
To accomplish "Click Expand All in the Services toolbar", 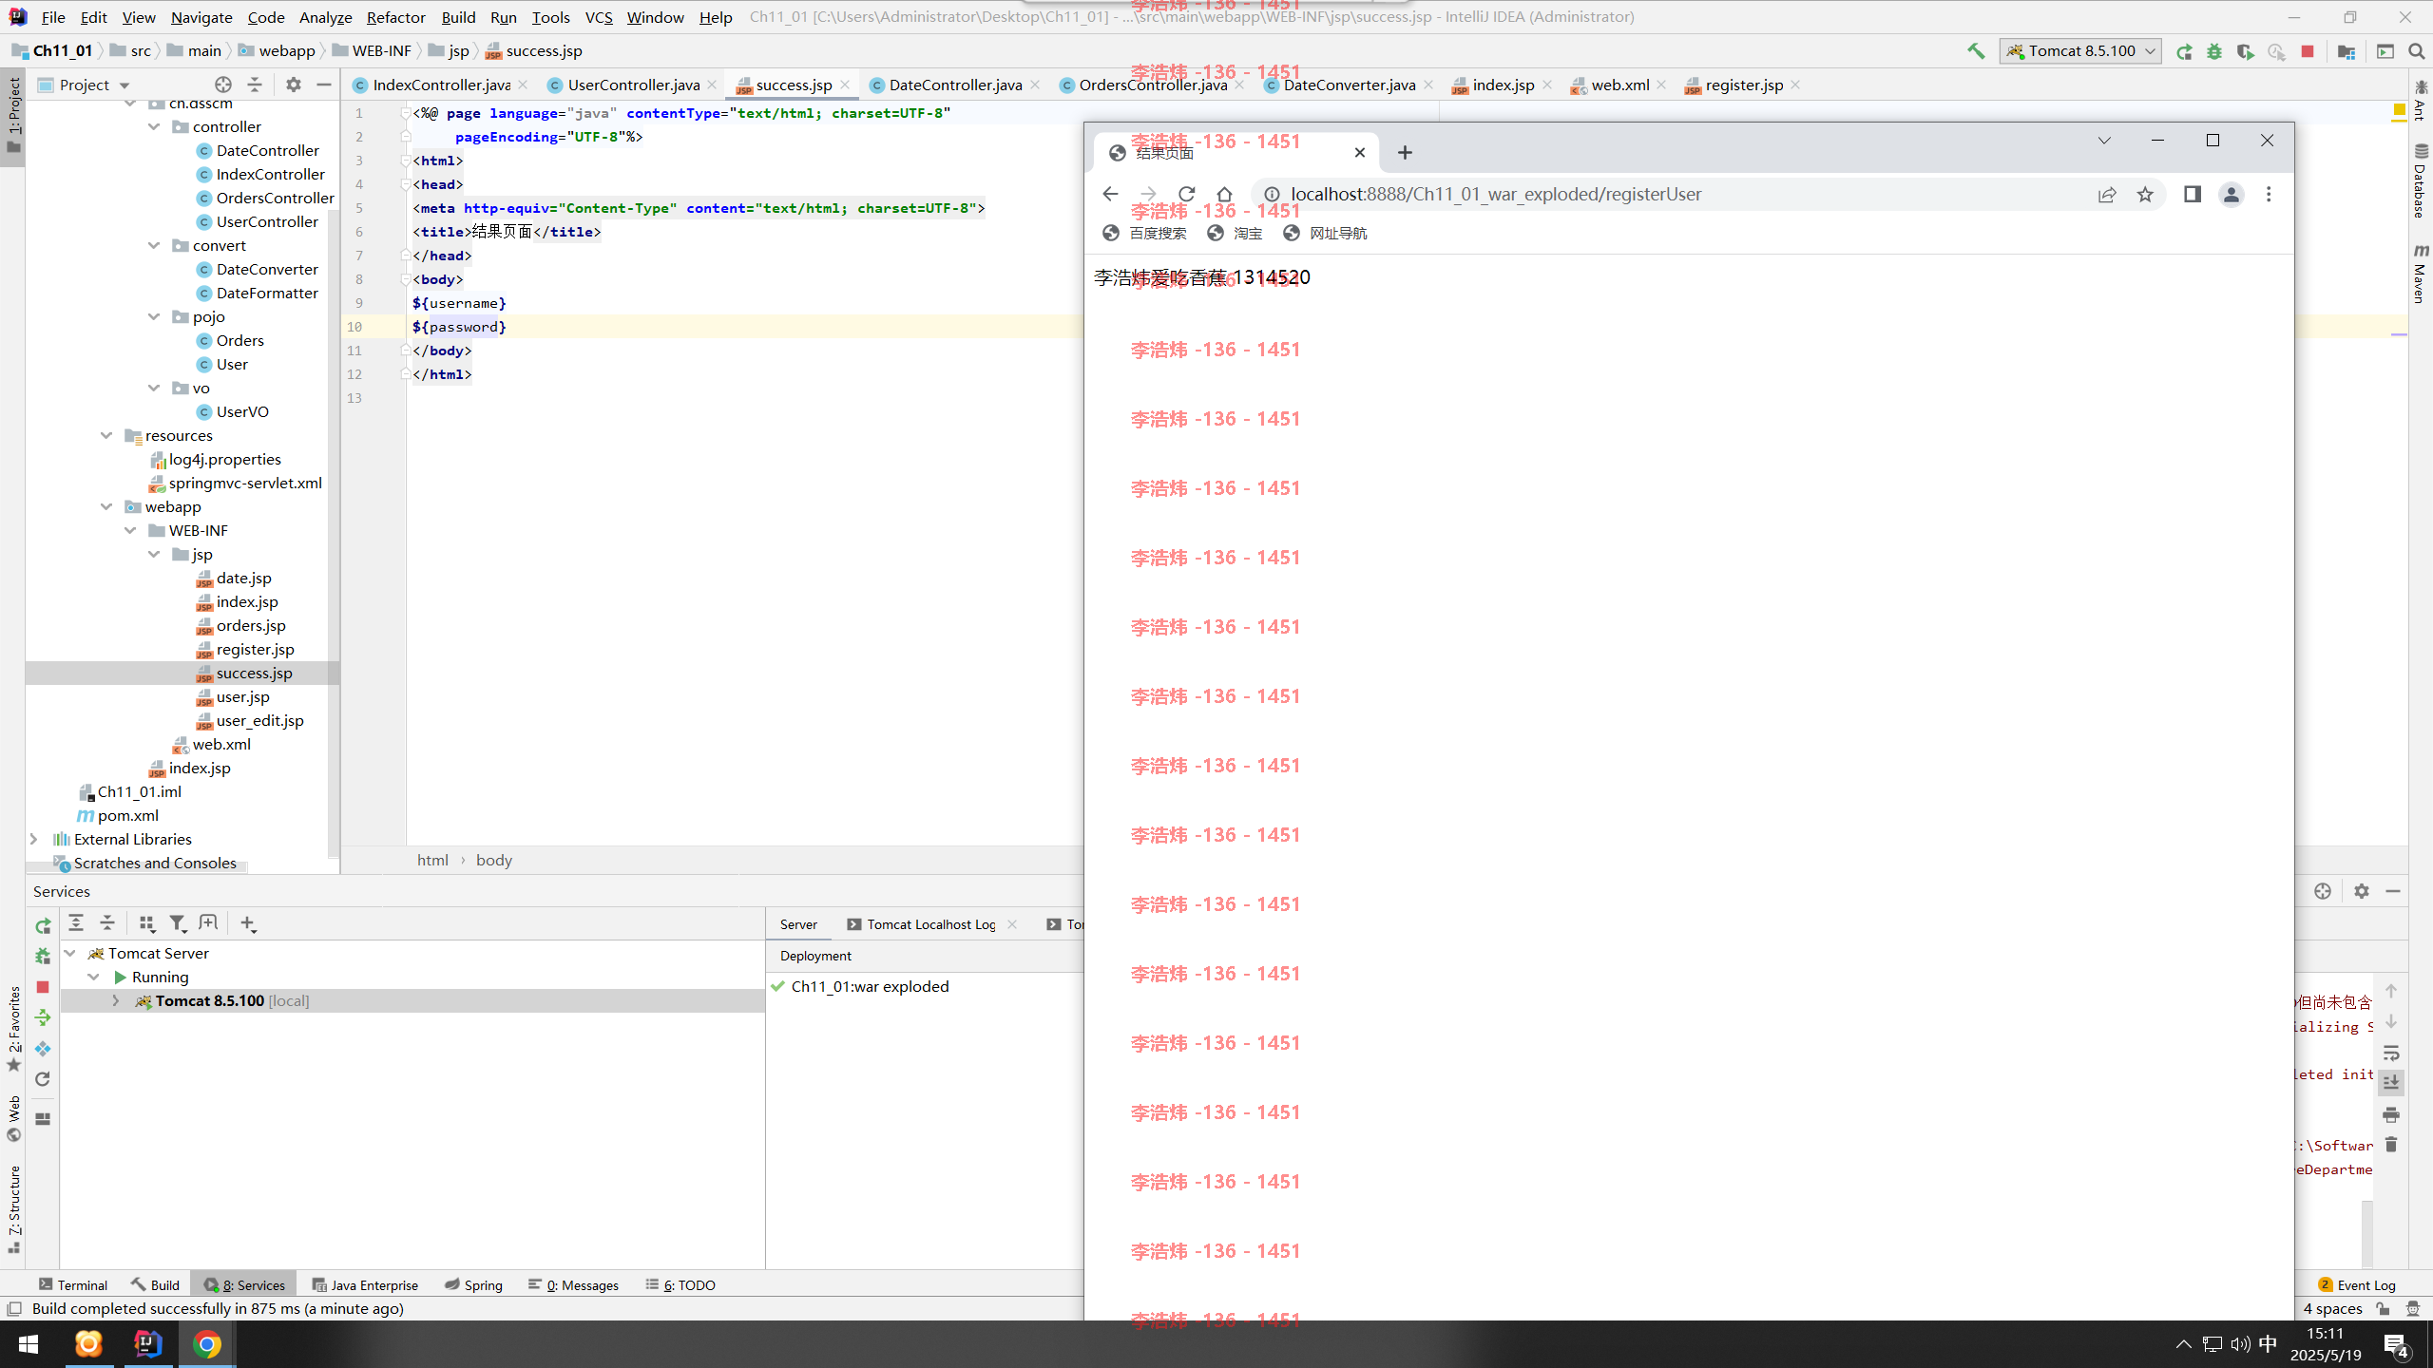I will coord(76,922).
